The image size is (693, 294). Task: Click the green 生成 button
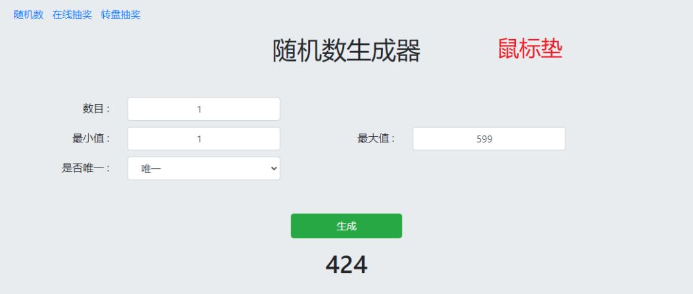click(x=346, y=226)
